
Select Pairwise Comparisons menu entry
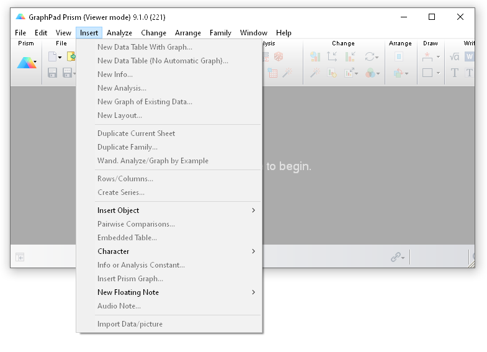tap(169, 224)
